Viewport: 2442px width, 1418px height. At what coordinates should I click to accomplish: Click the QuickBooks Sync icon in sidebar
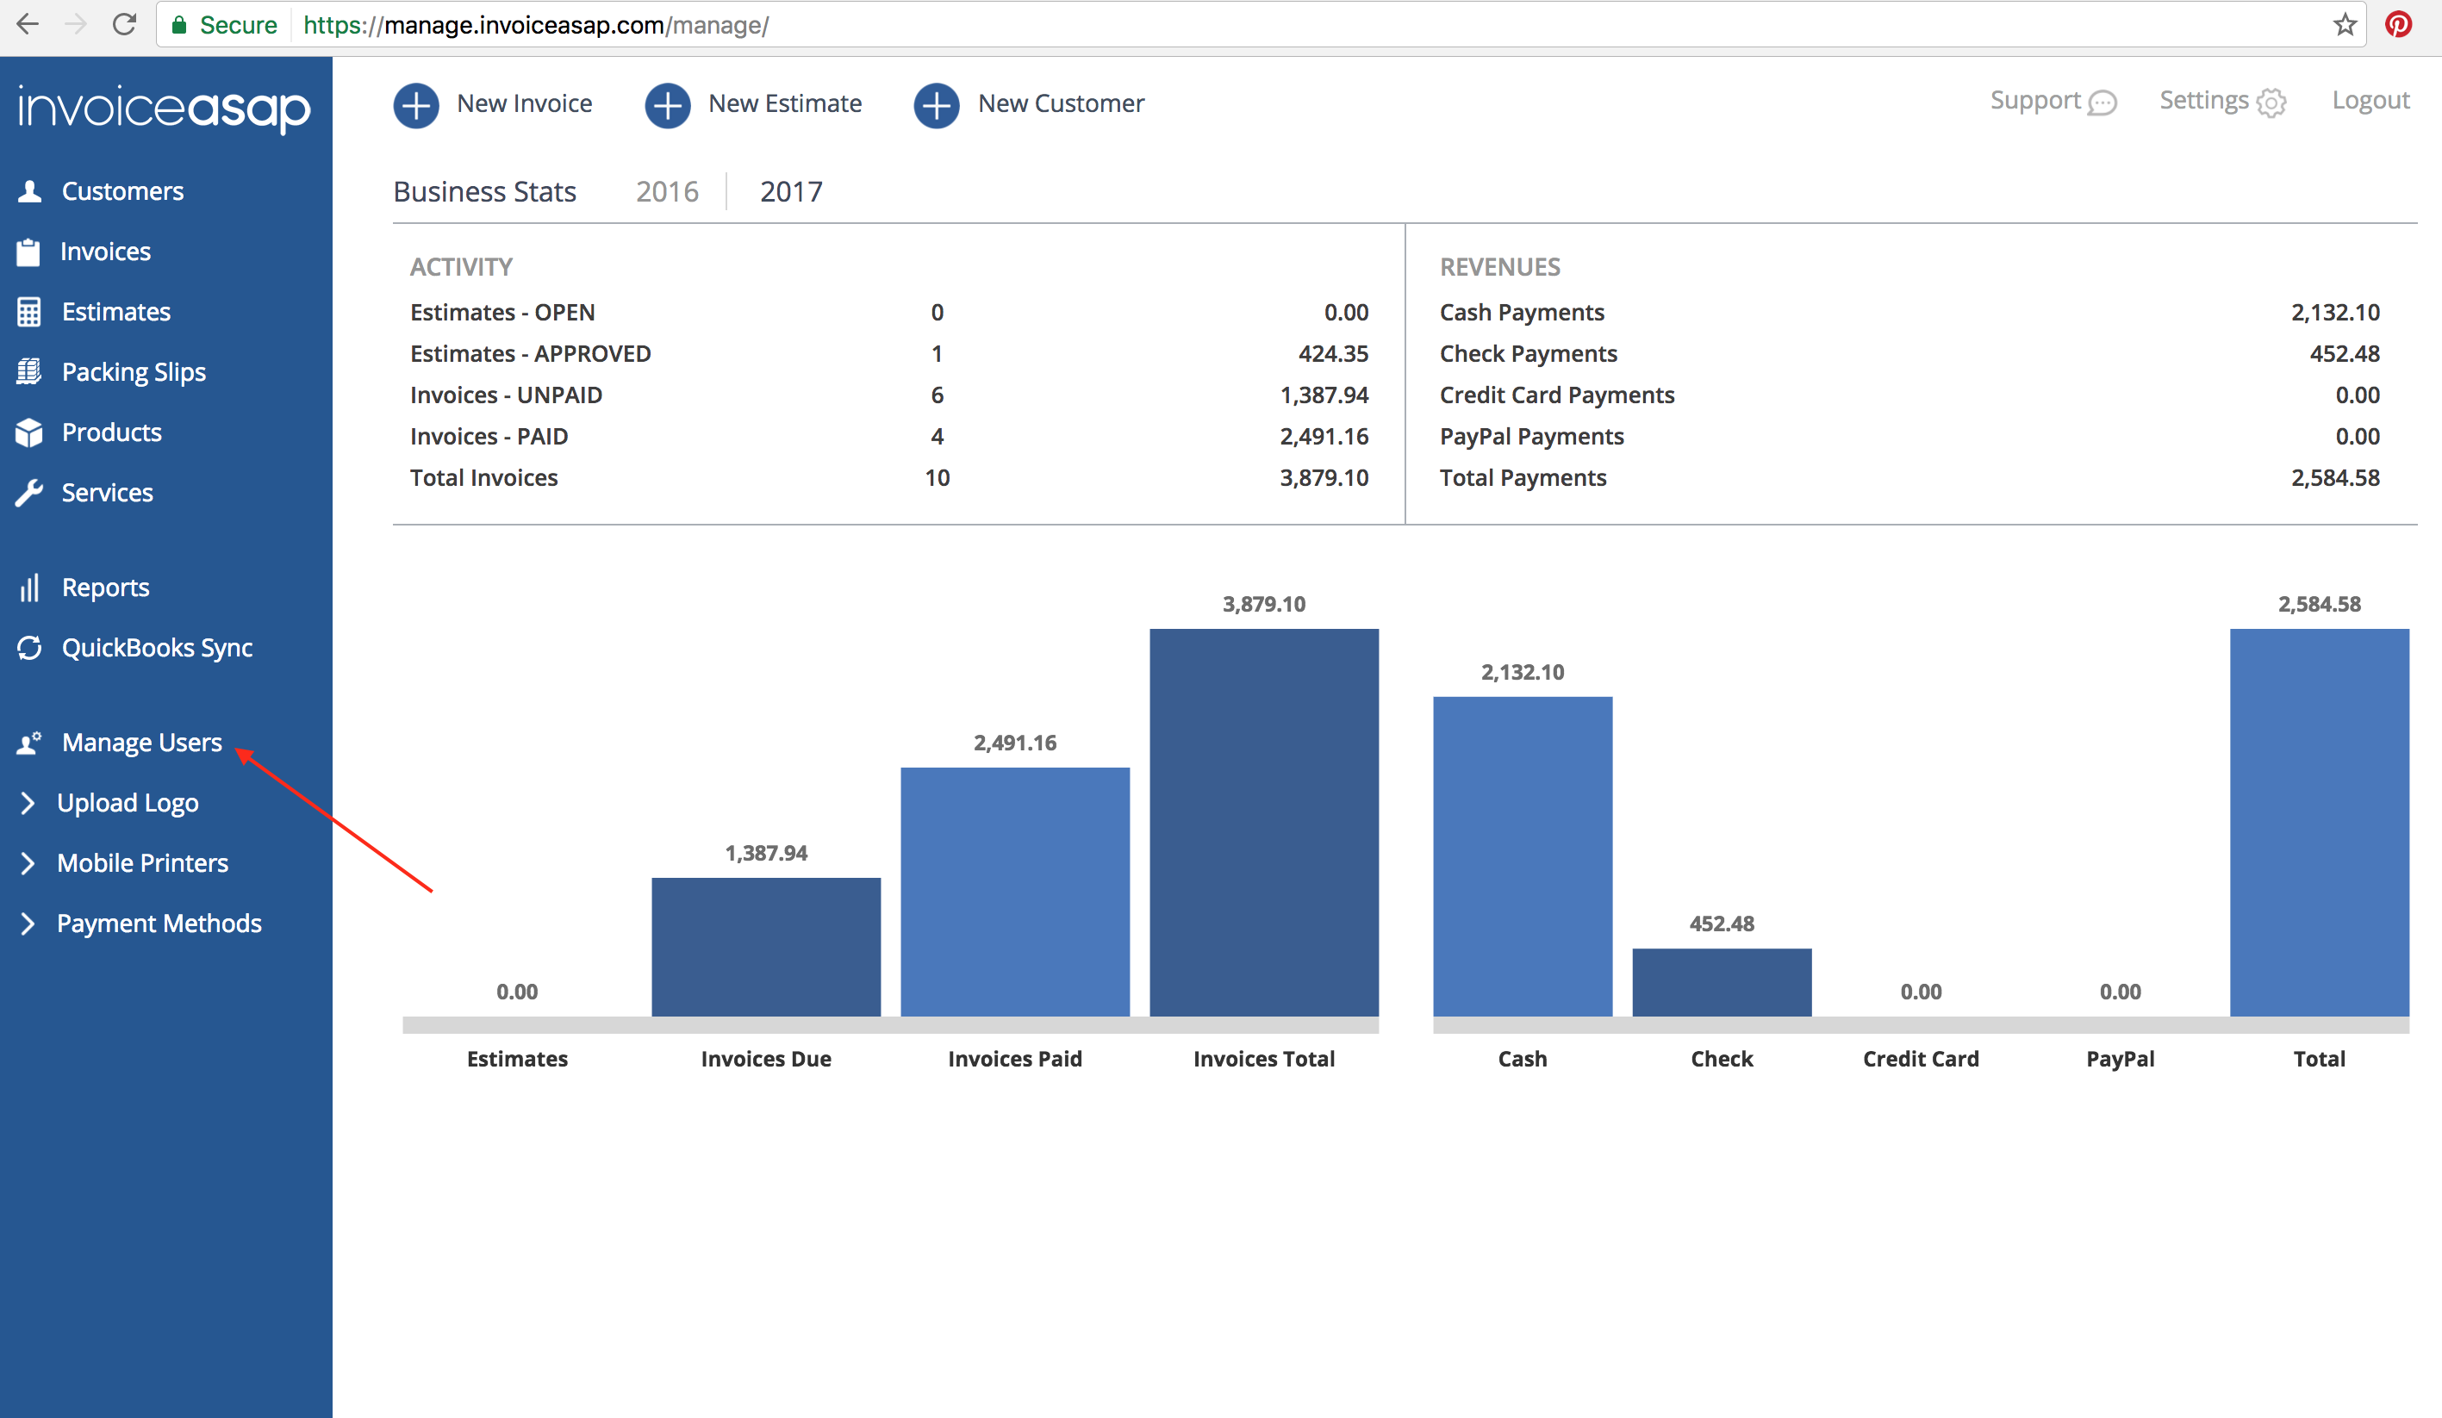(29, 648)
